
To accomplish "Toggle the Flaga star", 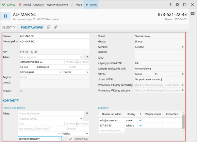I will click(72, 5).
